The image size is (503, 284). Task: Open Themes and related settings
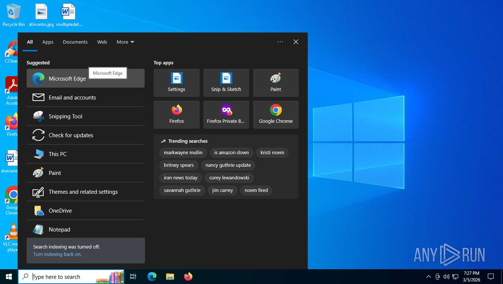(x=85, y=192)
